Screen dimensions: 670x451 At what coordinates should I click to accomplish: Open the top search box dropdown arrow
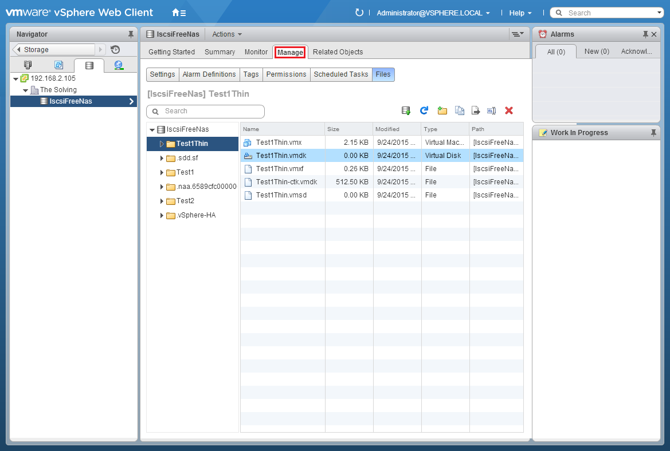[x=659, y=13]
